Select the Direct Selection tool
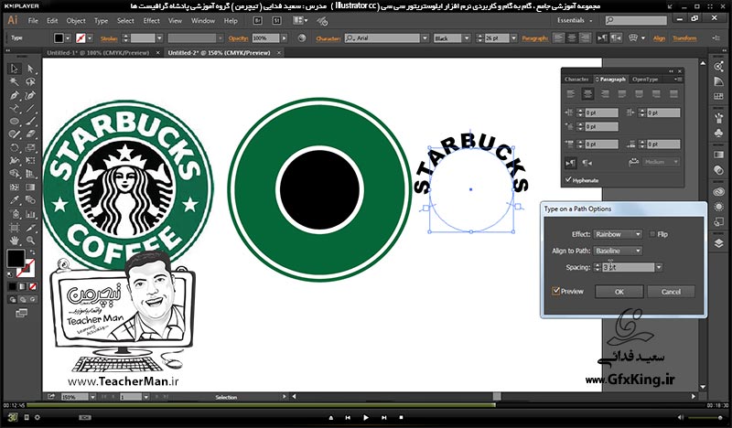The image size is (732, 428). [x=30, y=69]
